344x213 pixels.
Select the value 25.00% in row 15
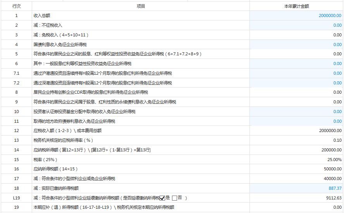coord(334,160)
